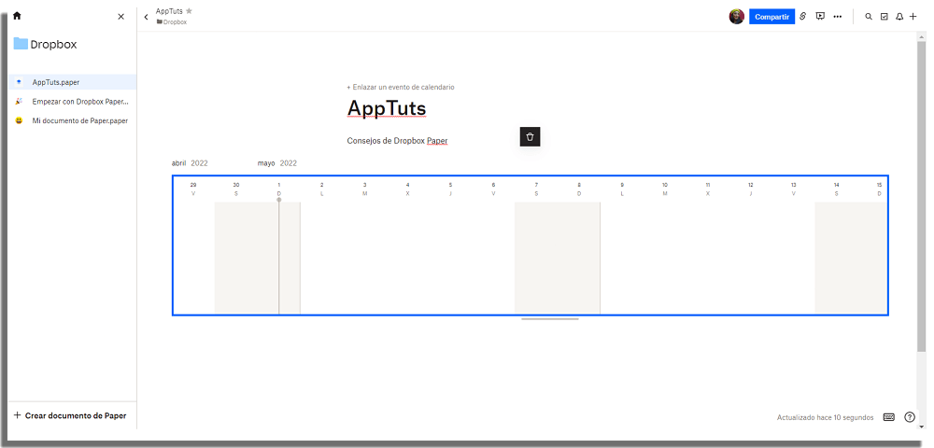
Task: Copy document link icon
Action: (802, 17)
